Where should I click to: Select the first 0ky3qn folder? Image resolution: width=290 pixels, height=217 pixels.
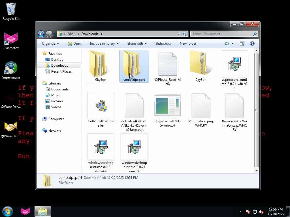click(101, 66)
